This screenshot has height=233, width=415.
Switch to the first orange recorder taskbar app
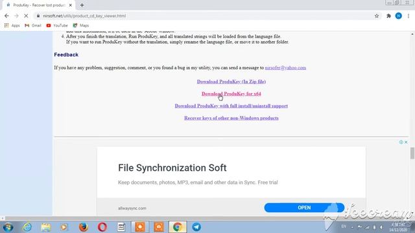pos(140,227)
